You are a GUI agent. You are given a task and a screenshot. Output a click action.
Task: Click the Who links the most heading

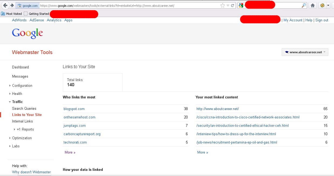coord(79,97)
